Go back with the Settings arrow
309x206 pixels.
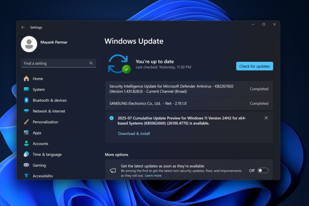tap(23, 27)
